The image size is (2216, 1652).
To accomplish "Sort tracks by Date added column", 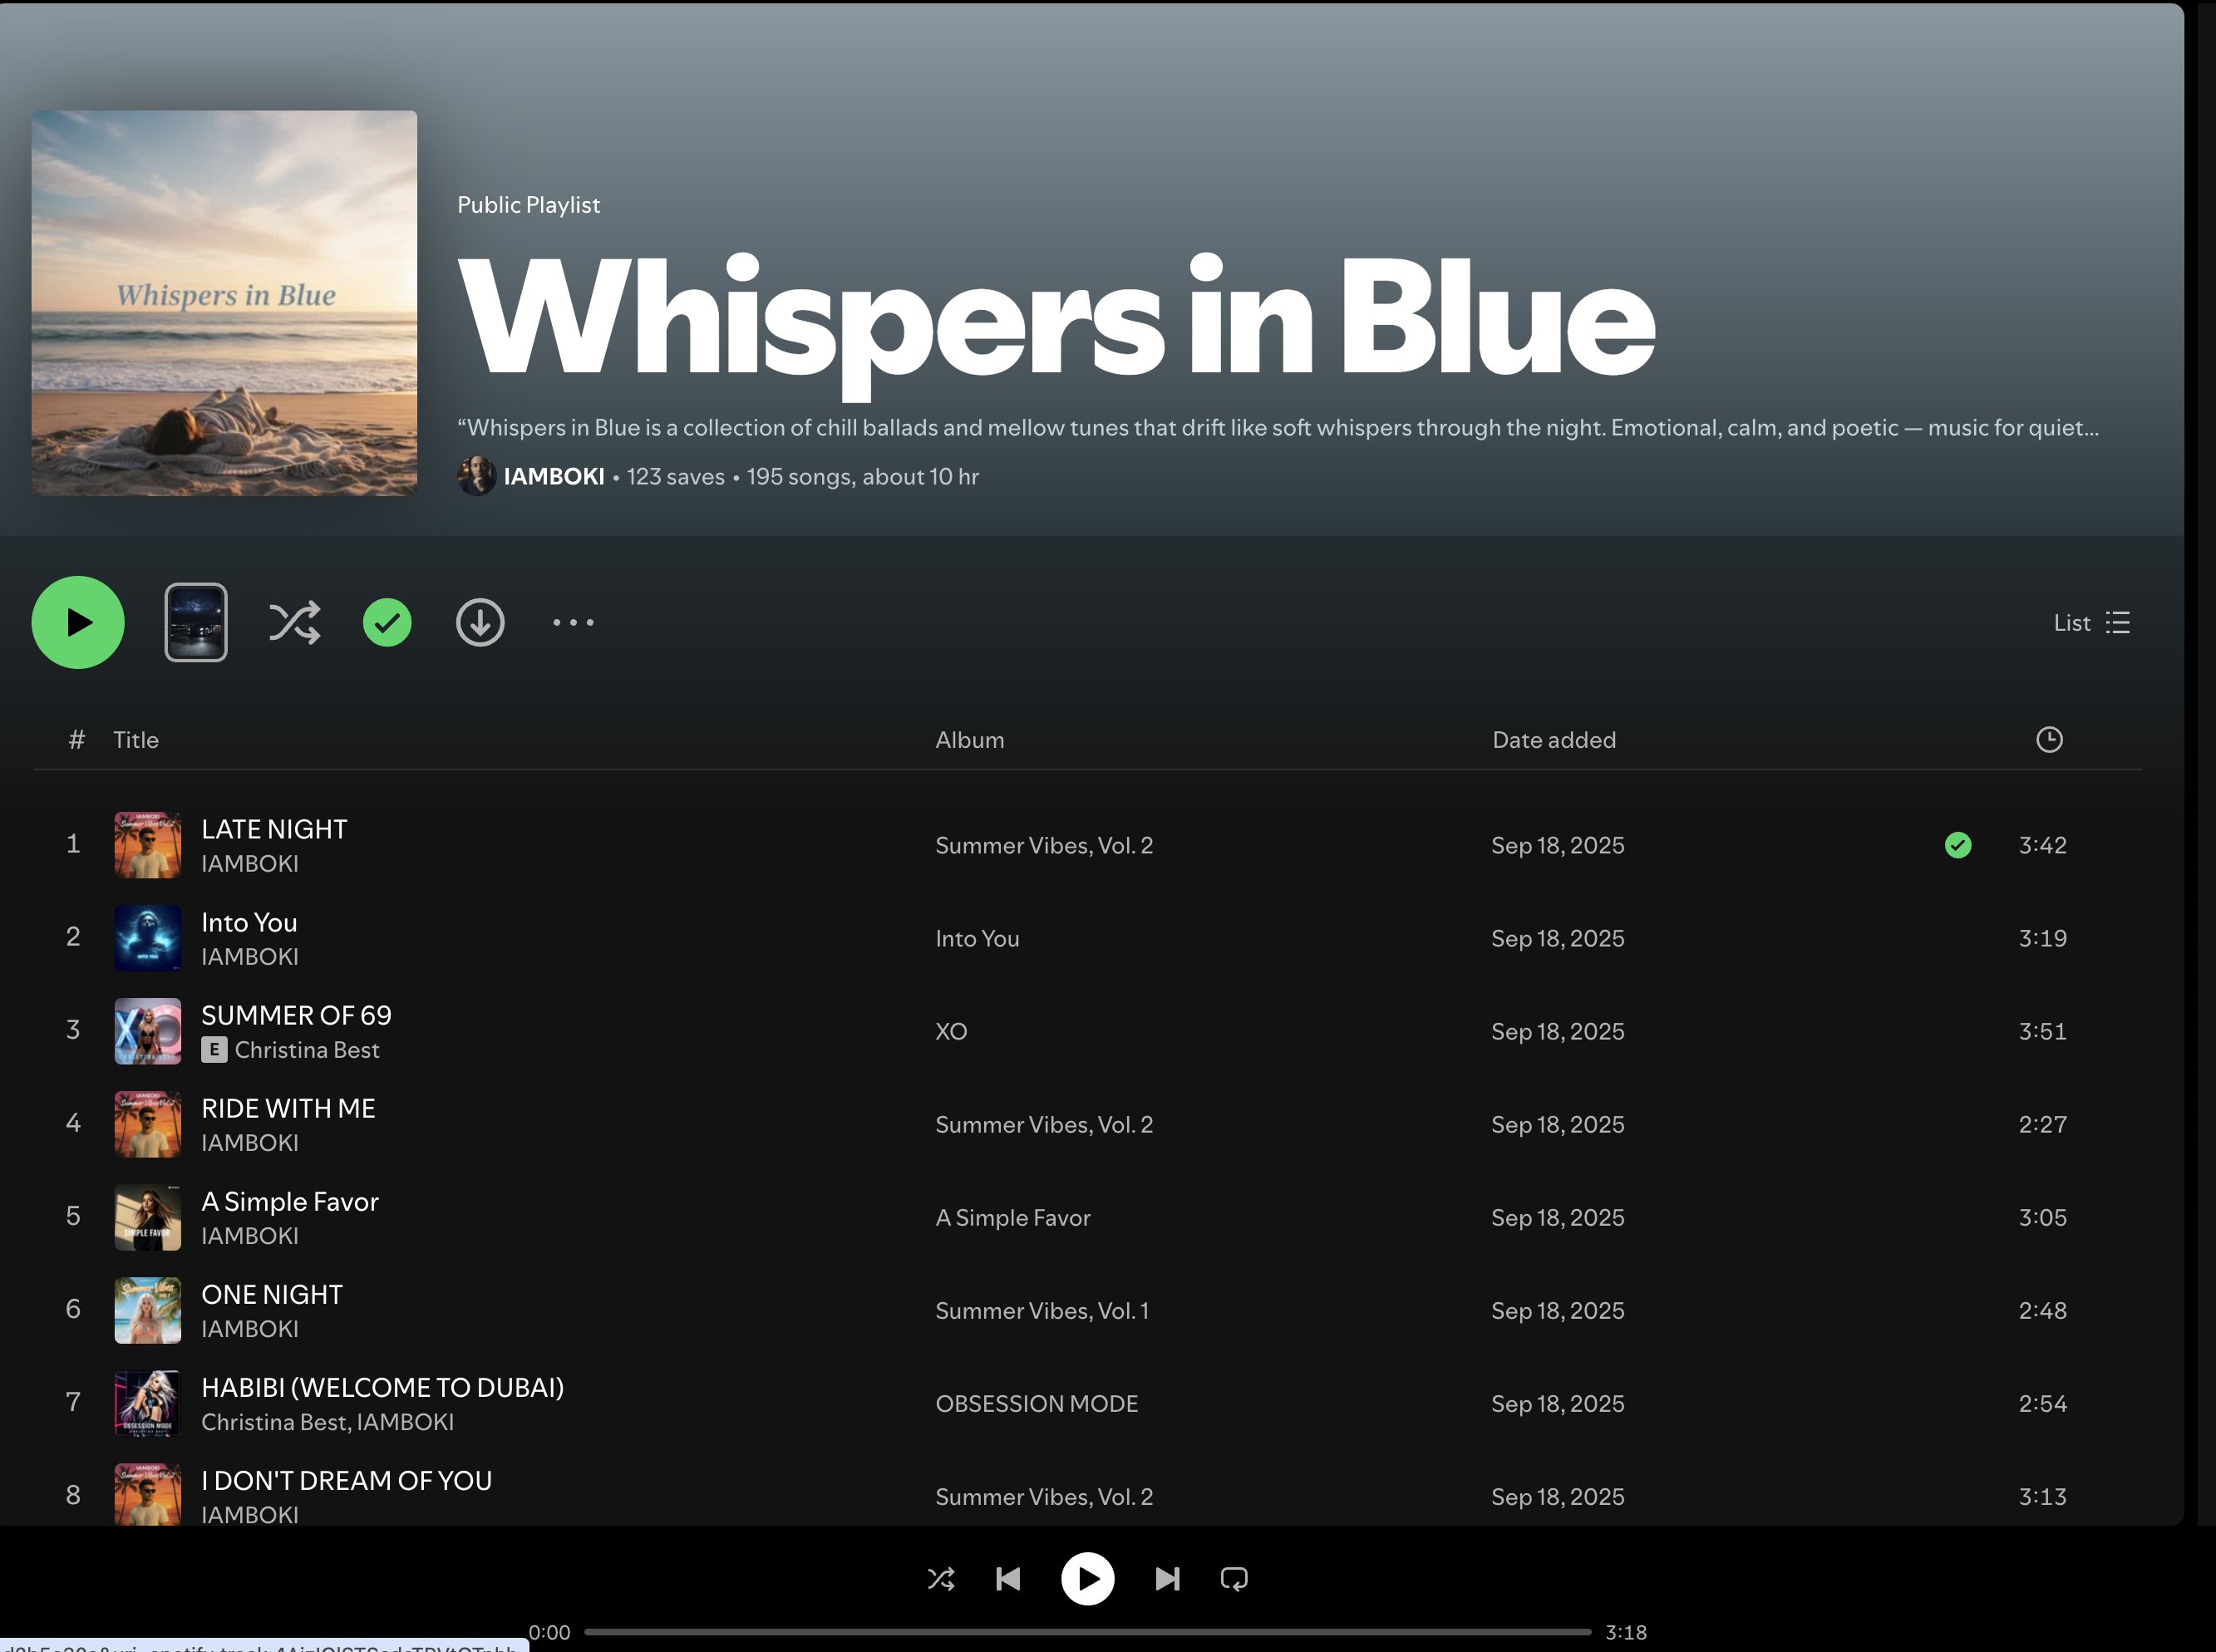I will coord(1553,740).
